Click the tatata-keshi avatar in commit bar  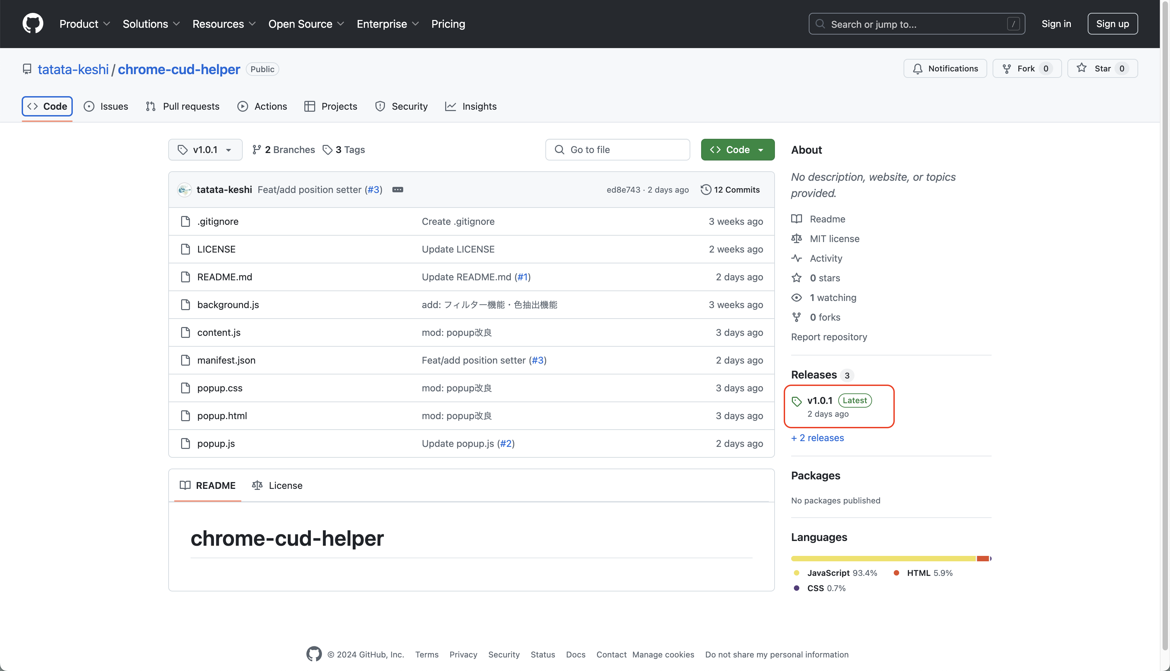point(184,189)
